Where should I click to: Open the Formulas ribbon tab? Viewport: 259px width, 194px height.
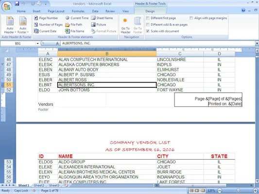[x=78, y=11]
